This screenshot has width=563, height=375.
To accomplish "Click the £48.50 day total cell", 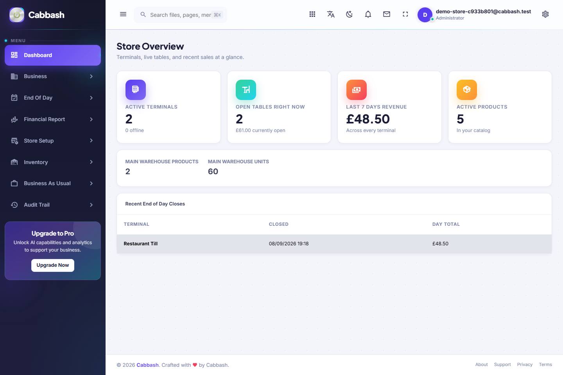I will click(x=440, y=243).
